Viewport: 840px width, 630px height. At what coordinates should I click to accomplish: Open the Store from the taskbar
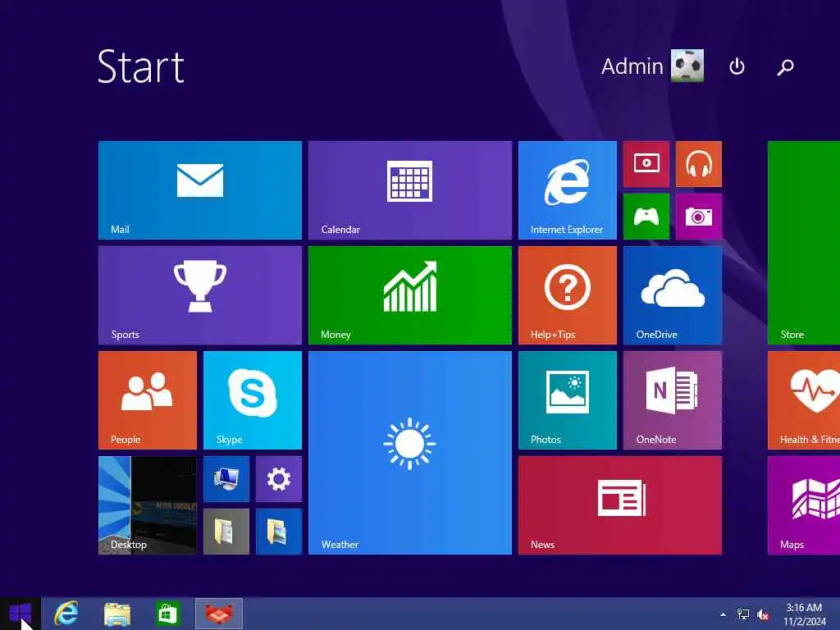coord(167,614)
